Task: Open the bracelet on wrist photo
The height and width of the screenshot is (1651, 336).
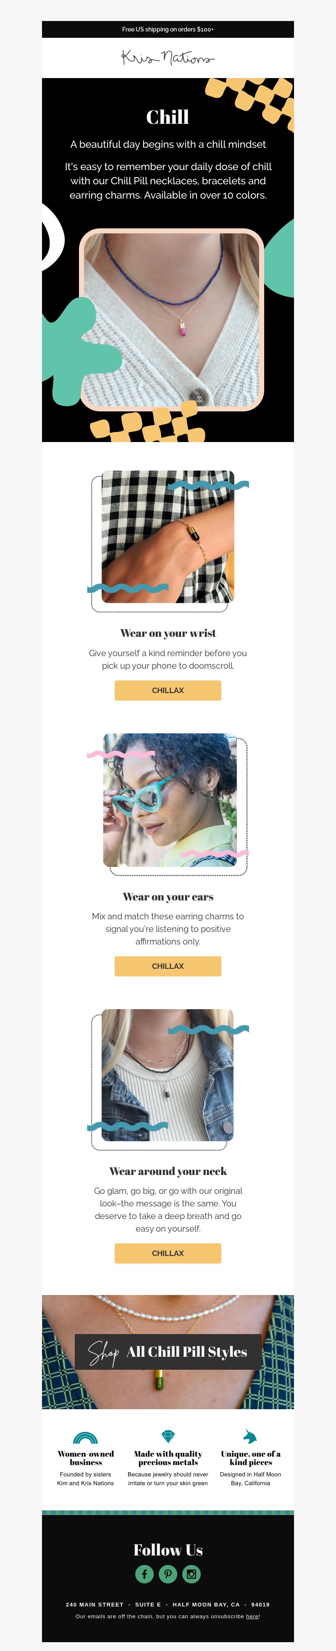Action: pos(168,536)
